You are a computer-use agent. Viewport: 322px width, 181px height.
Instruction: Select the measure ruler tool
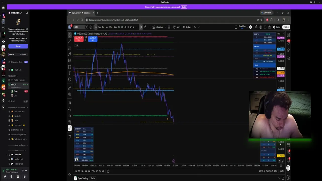click(70, 88)
